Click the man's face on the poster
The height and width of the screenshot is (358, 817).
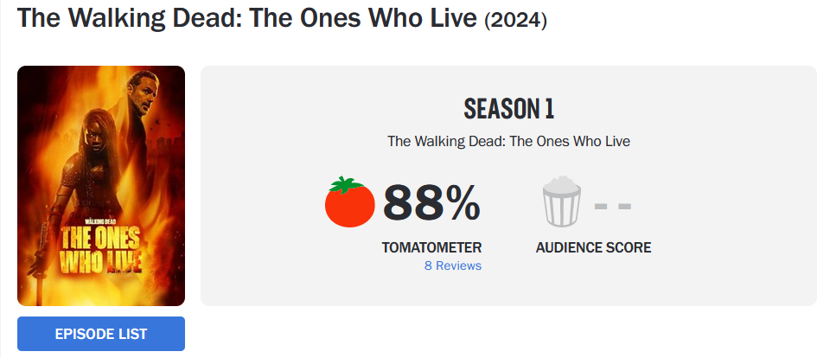[x=143, y=94]
